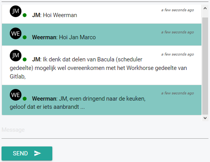Click green status dot beside the Bacula message
Screen dimensions: 210x162
(x=25, y=59)
